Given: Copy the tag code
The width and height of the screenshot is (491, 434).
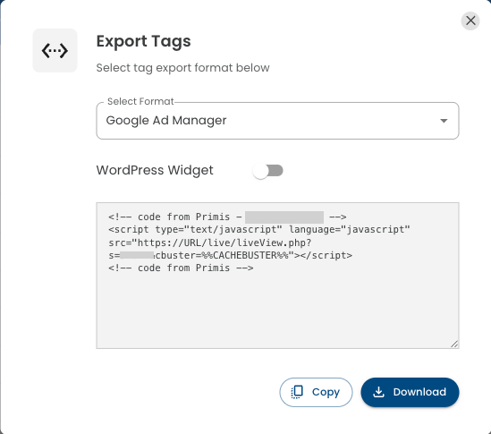Looking at the screenshot, I should [316, 392].
